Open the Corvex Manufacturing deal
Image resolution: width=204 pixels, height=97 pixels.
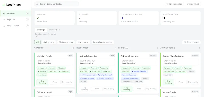click(173, 56)
